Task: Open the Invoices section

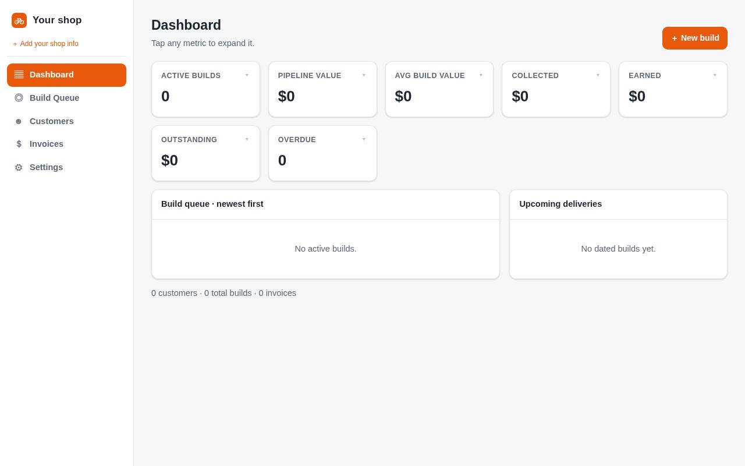Action: pyautogui.click(x=66, y=144)
